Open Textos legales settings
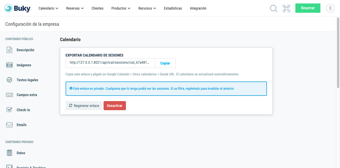Image resolution: width=340 pixels, height=168 pixels. tap(27, 80)
